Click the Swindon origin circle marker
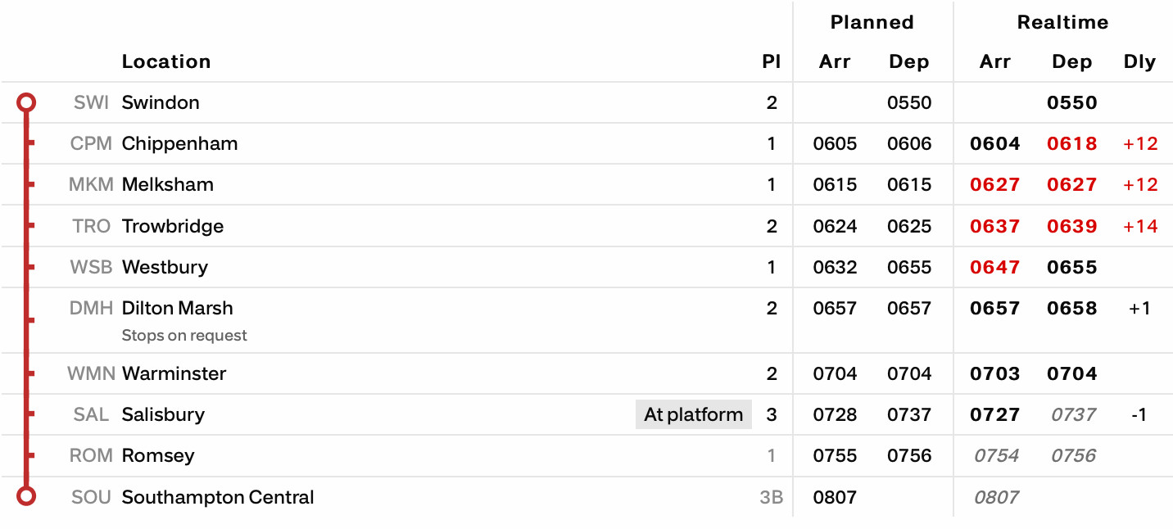The image size is (1173, 529). coord(27,102)
